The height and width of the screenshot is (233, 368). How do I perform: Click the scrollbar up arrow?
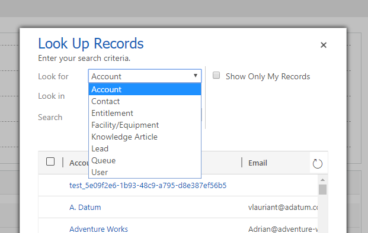(323, 180)
